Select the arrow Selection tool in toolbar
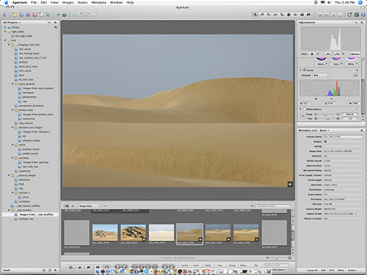 pyautogui.click(x=255, y=15)
